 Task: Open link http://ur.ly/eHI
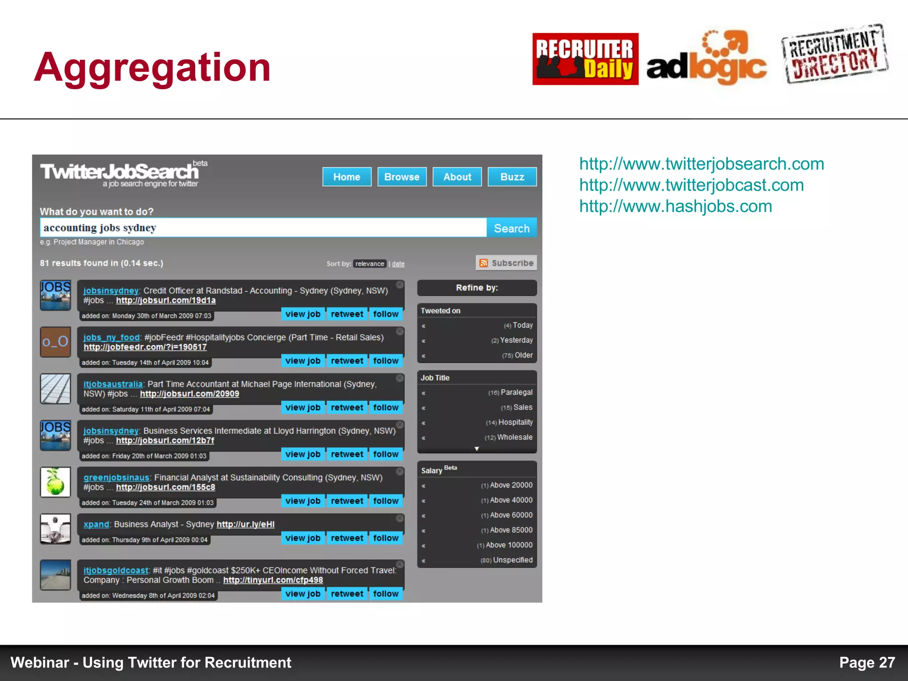245,524
